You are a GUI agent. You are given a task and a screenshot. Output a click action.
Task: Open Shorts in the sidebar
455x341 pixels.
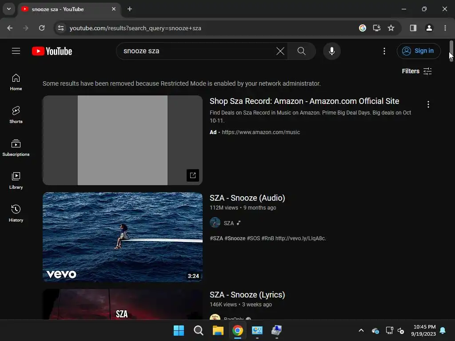pos(16,115)
